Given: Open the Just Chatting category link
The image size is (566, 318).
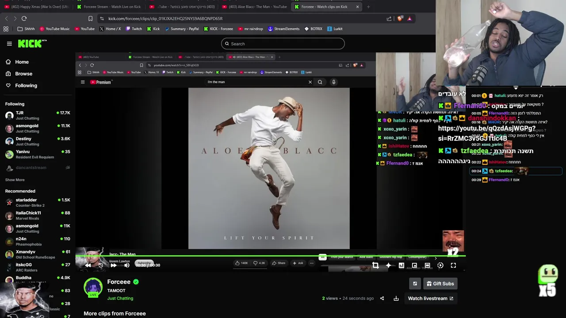Looking at the screenshot, I should click(x=120, y=298).
